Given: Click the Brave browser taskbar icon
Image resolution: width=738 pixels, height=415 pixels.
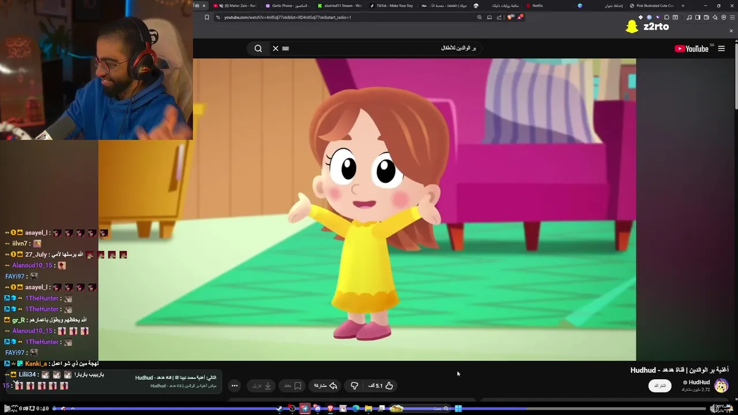Looking at the screenshot, I should tap(330, 409).
